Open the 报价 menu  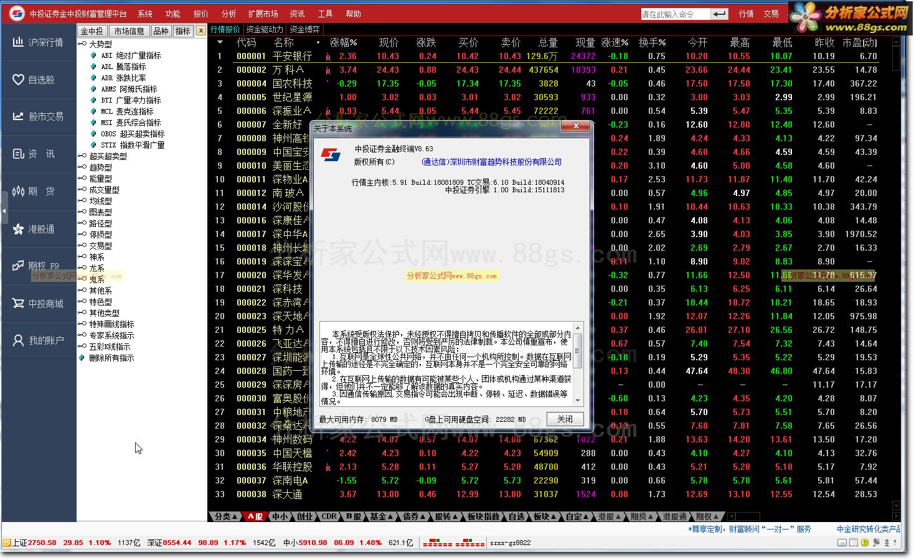point(201,14)
